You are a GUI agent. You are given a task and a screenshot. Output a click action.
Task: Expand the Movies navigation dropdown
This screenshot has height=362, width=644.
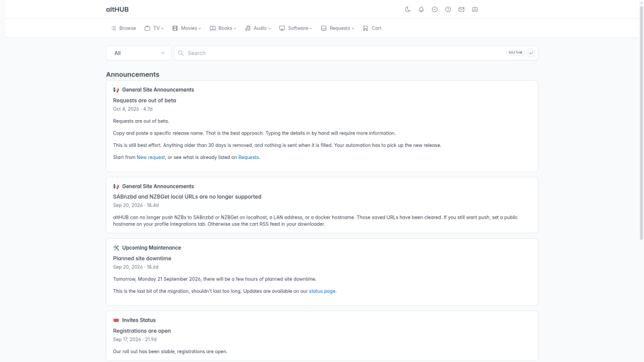click(186, 28)
